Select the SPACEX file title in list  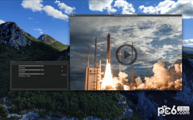pos(31,74)
